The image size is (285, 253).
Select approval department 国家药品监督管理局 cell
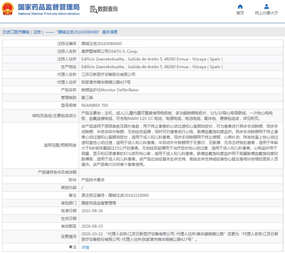tap(99, 203)
